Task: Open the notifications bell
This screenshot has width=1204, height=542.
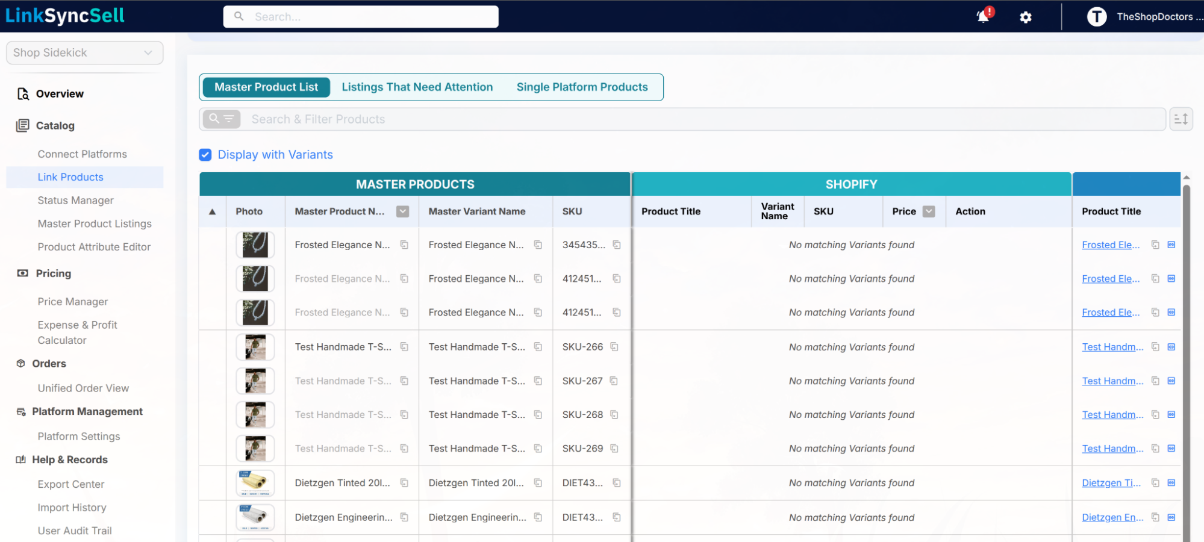Action: (x=984, y=16)
